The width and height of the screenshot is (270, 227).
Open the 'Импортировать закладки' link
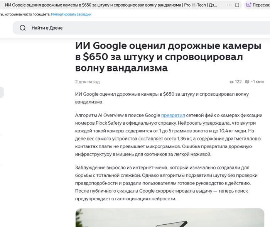(x=71, y=14)
